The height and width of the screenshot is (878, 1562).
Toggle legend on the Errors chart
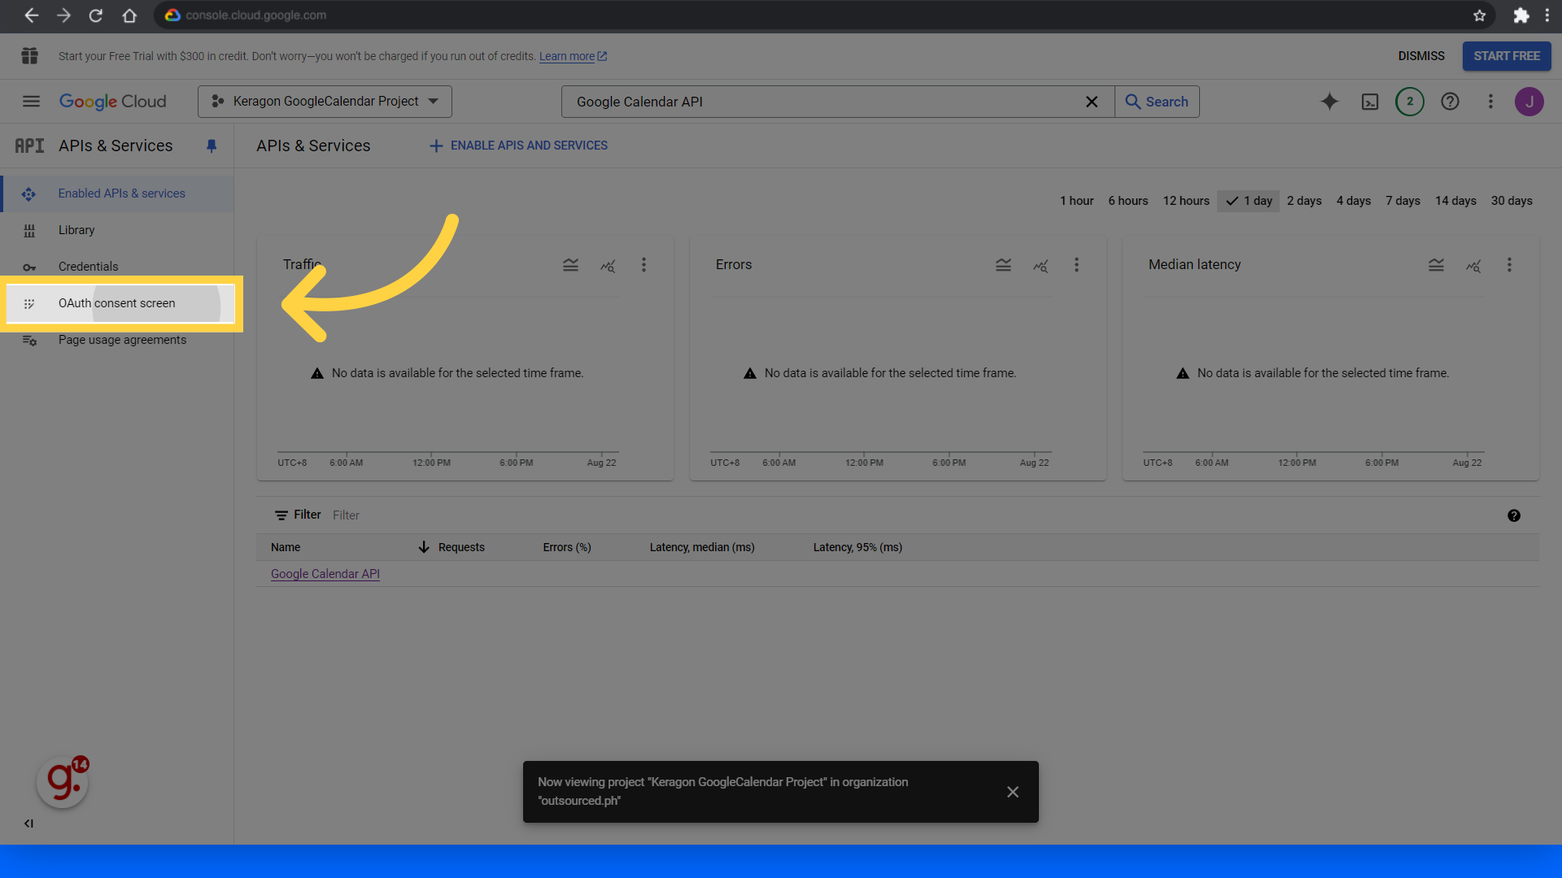(1003, 265)
